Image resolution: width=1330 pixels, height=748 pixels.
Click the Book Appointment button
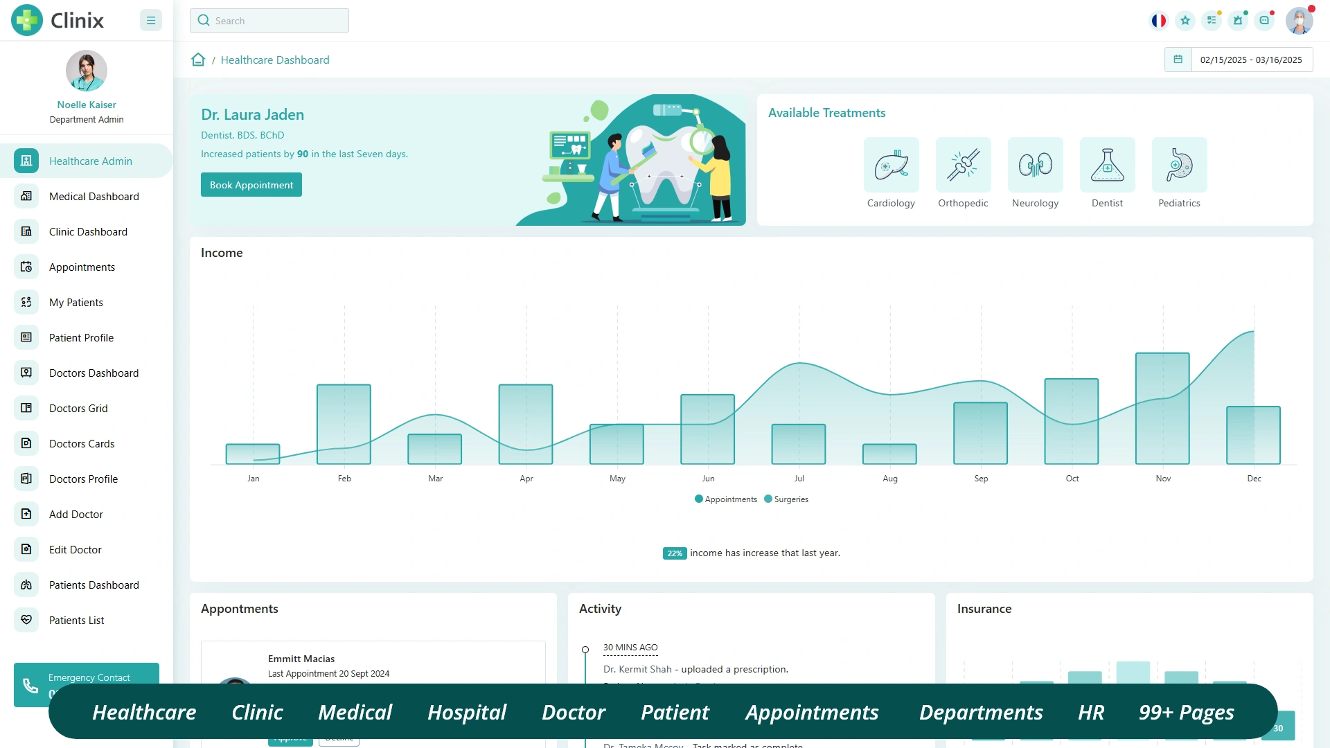click(251, 185)
